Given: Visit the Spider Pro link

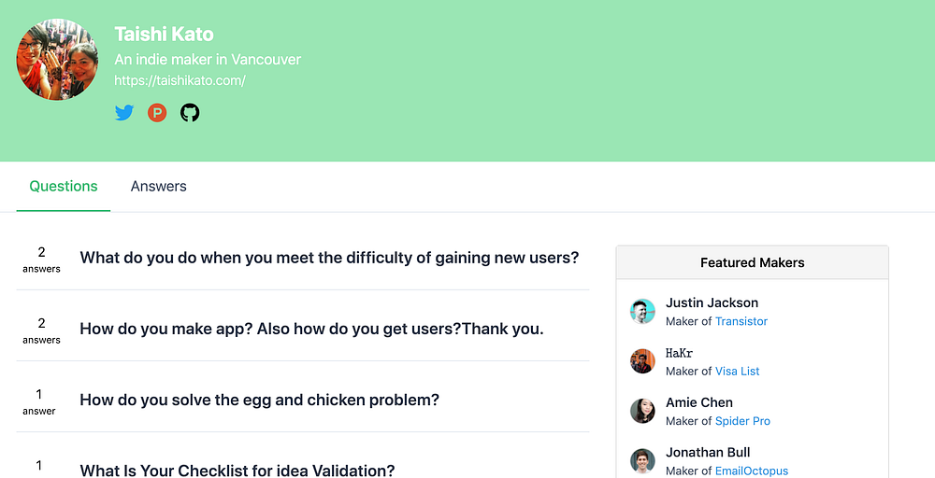Looking at the screenshot, I should click(x=742, y=421).
